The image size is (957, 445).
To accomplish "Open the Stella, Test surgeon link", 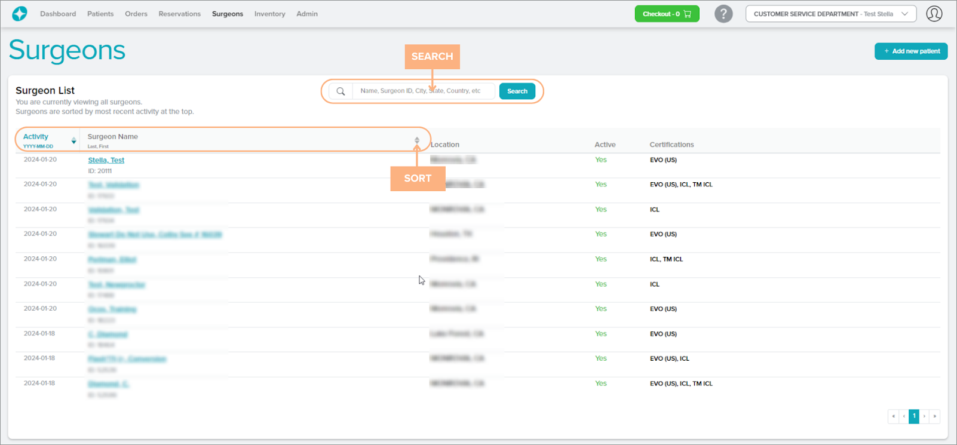I will pos(106,160).
